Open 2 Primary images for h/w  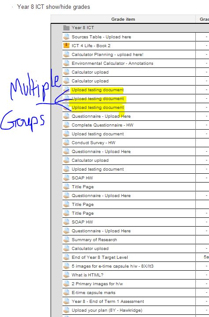coord(97,283)
